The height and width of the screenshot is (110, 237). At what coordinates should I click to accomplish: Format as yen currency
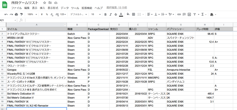42,14
